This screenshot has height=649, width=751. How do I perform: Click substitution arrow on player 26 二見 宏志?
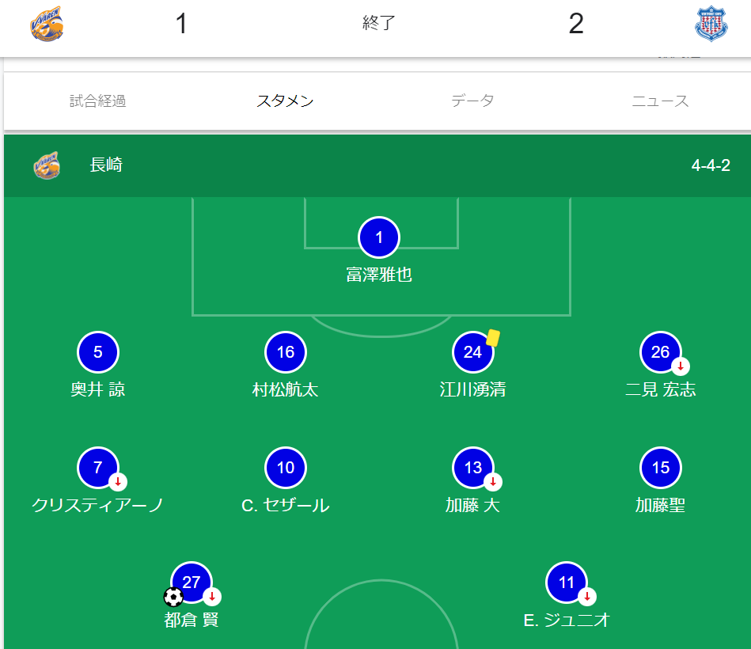pos(681,366)
